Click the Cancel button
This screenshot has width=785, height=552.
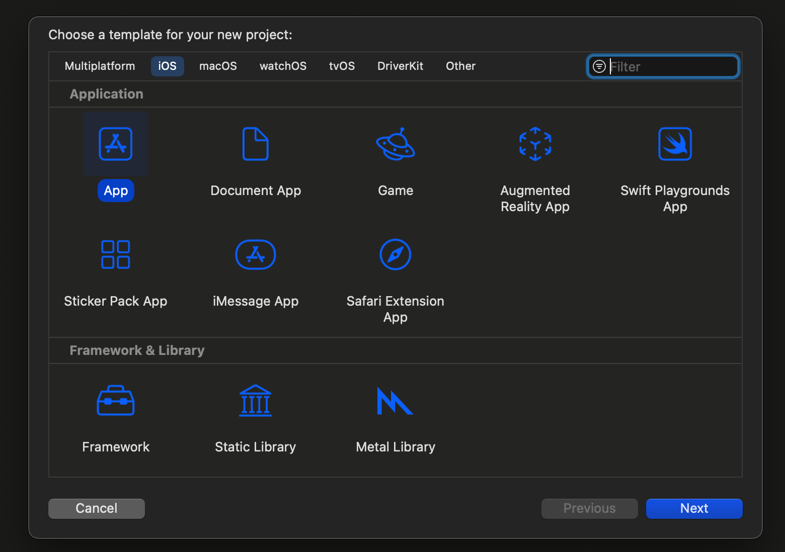97,508
